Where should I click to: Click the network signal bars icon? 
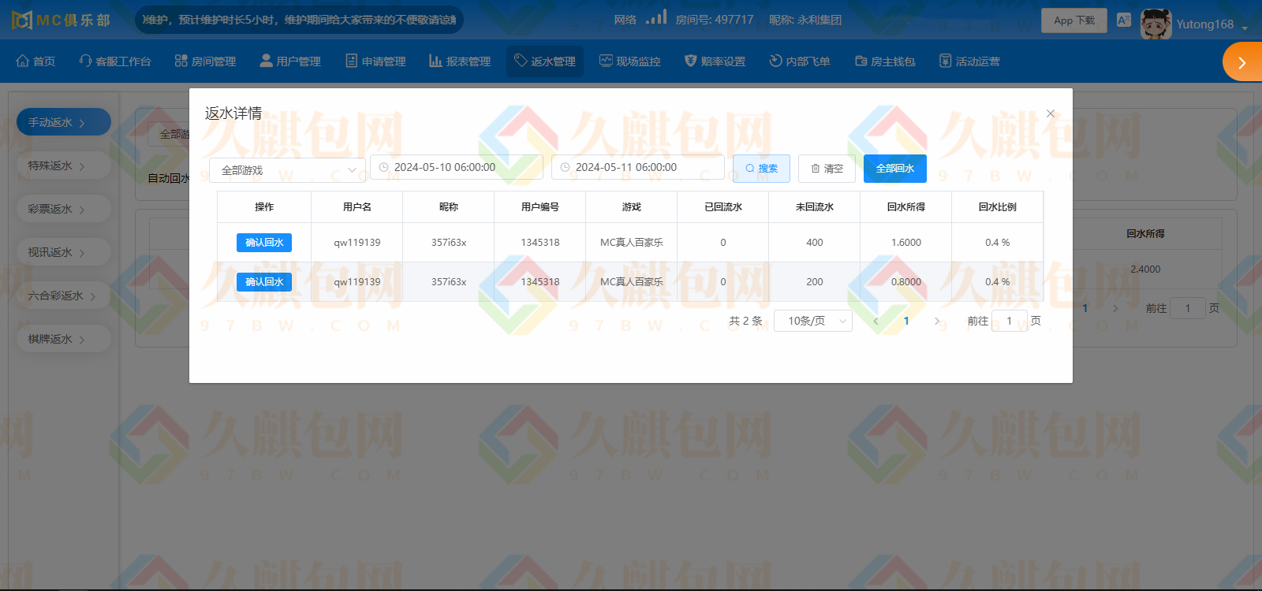[x=656, y=17]
